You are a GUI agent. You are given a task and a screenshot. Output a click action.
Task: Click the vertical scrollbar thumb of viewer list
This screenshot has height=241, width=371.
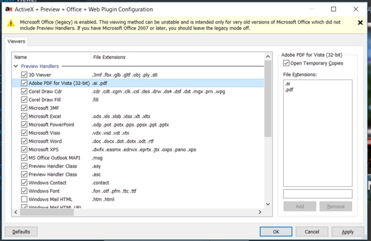tap(268, 99)
